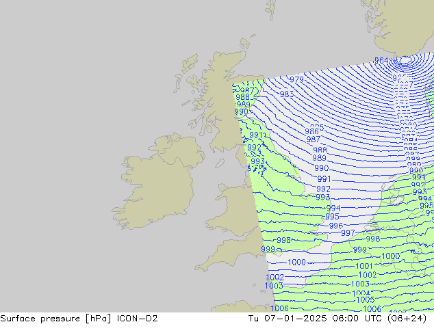Click the 996 isobar label
Screen dimensions: 434x335
pos(335,226)
